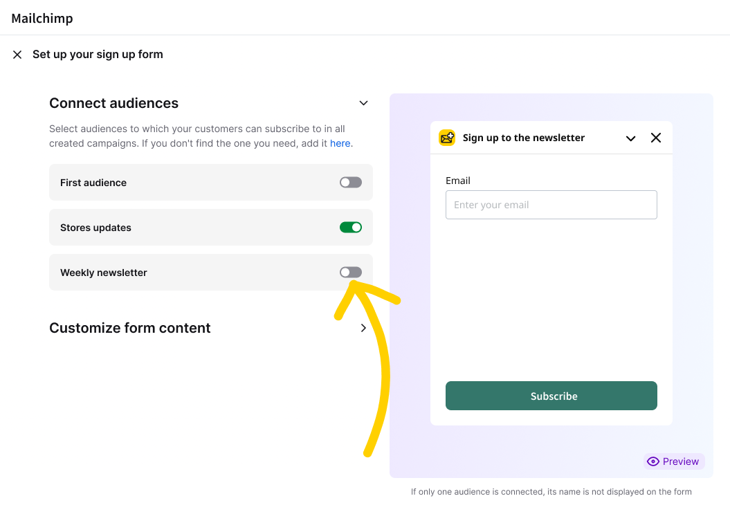Turn on Weekly newsletter toggle
This screenshot has width=730, height=514.
point(351,273)
